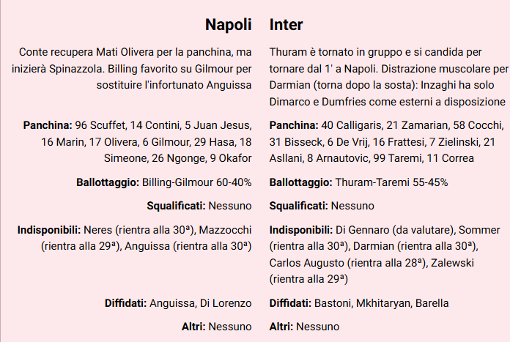The height and width of the screenshot is (342, 510).
Task: Click Inter's Squalificati label
Action: coord(299,206)
